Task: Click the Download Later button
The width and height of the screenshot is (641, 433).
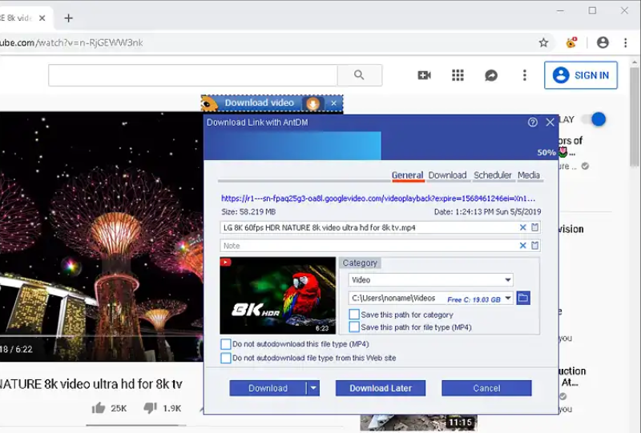Action: pyautogui.click(x=380, y=388)
